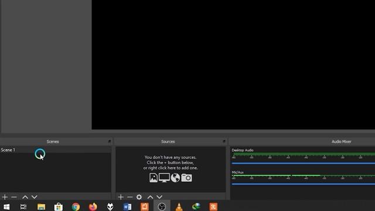Screen dimensions: 375x211
Task: Select Scene 1 in the Scenes list
Action: 56,150
